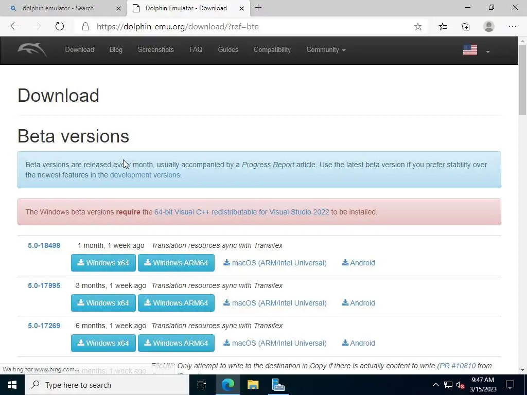Click the taskbar search box
The width and height of the screenshot is (527, 395).
(x=107, y=385)
